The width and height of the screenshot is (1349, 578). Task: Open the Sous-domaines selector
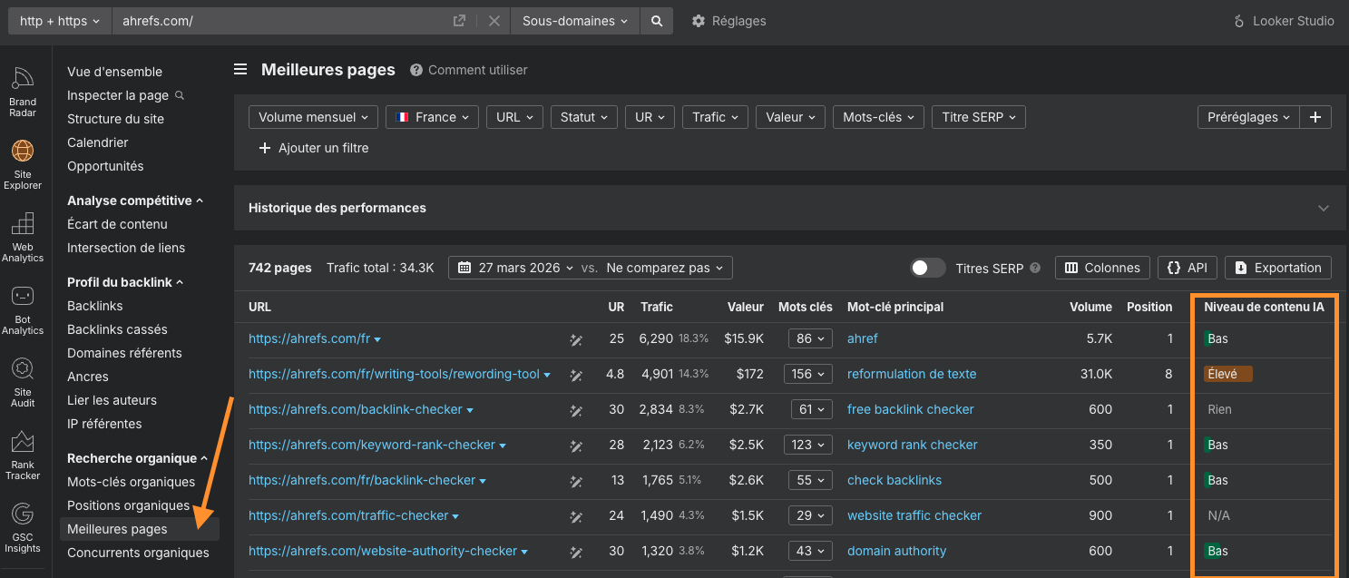(574, 20)
